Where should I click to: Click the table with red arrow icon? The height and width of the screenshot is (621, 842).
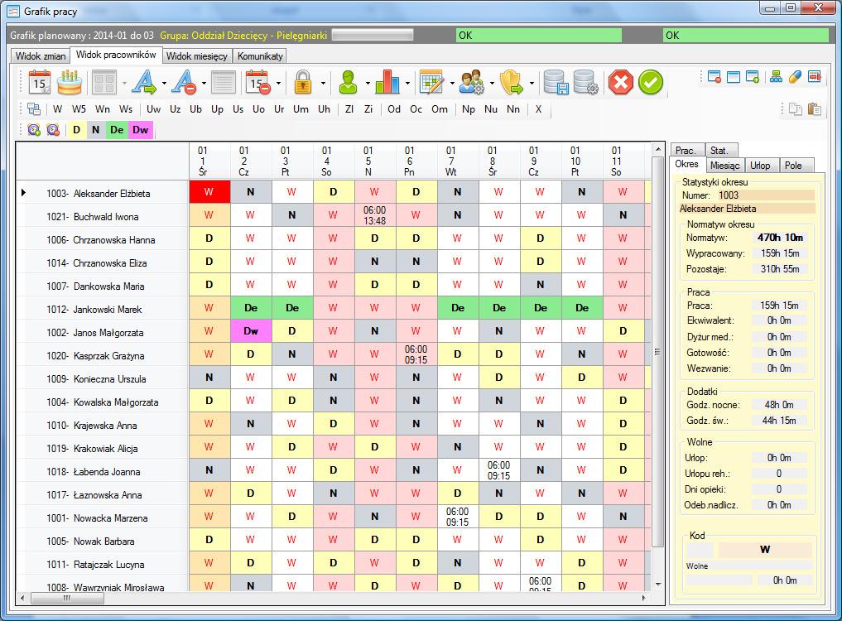pyautogui.click(x=815, y=77)
